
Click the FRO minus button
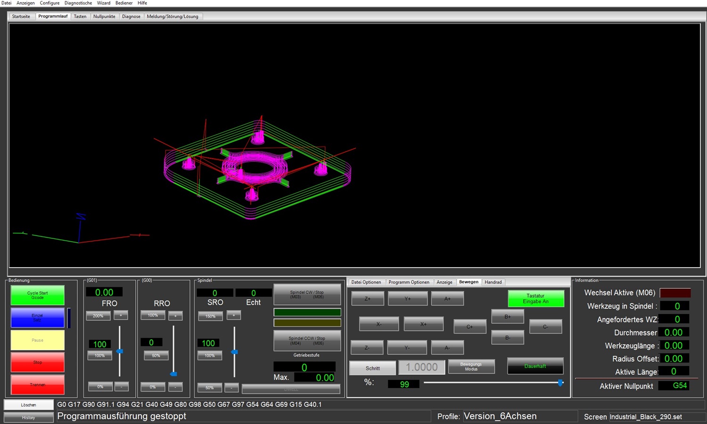[x=121, y=387]
